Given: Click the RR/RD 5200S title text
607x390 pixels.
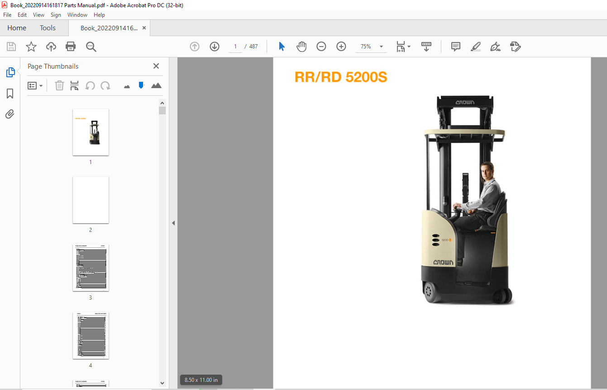Looking at the screenshot, I should [x=341, y=77].
